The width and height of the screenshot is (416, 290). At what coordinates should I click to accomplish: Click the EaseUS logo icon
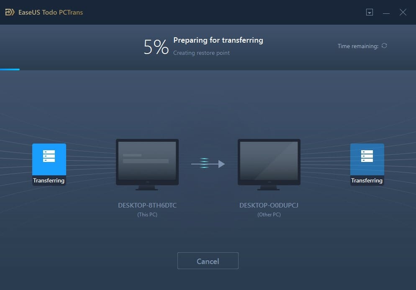click(10, 12)
